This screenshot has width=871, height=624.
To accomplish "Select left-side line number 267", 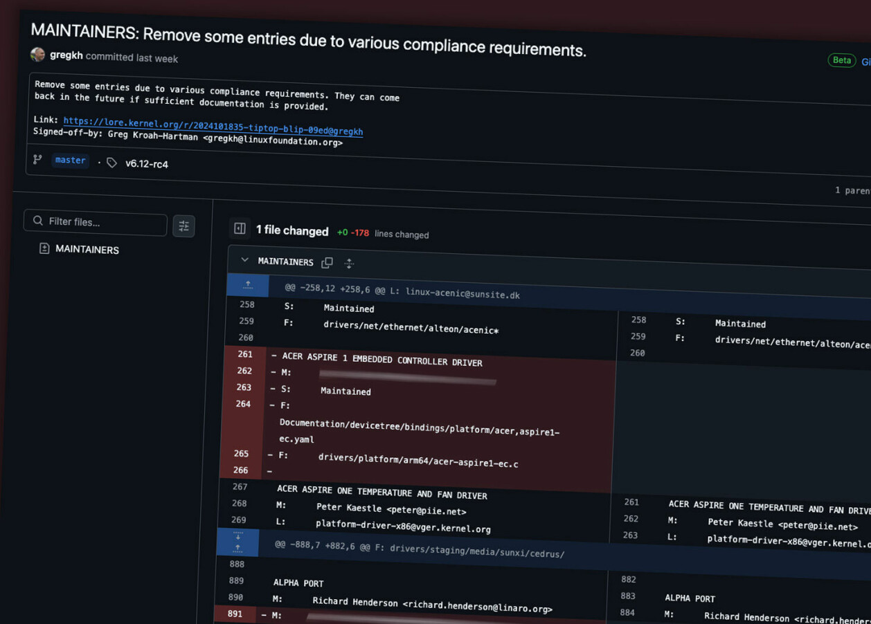I will (240, 486).
